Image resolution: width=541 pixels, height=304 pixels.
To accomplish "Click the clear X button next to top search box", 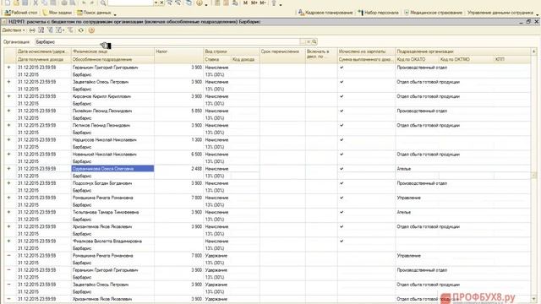I will (161, 3).
